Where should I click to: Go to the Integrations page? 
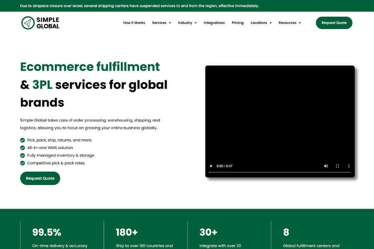coord(214,23)
